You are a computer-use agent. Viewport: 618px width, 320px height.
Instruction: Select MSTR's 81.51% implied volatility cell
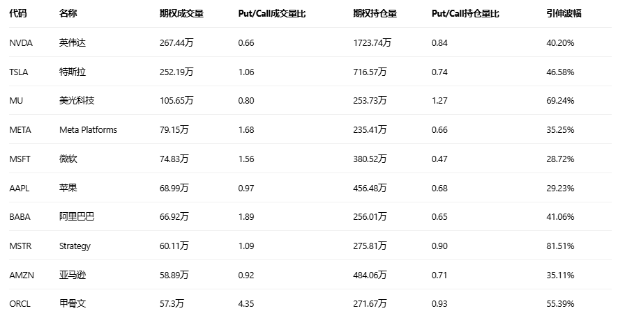560,246
